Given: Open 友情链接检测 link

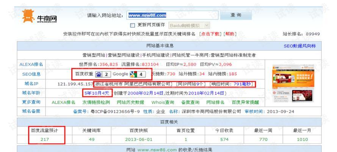Looking at the screenshot, I should tap(96, 102).
